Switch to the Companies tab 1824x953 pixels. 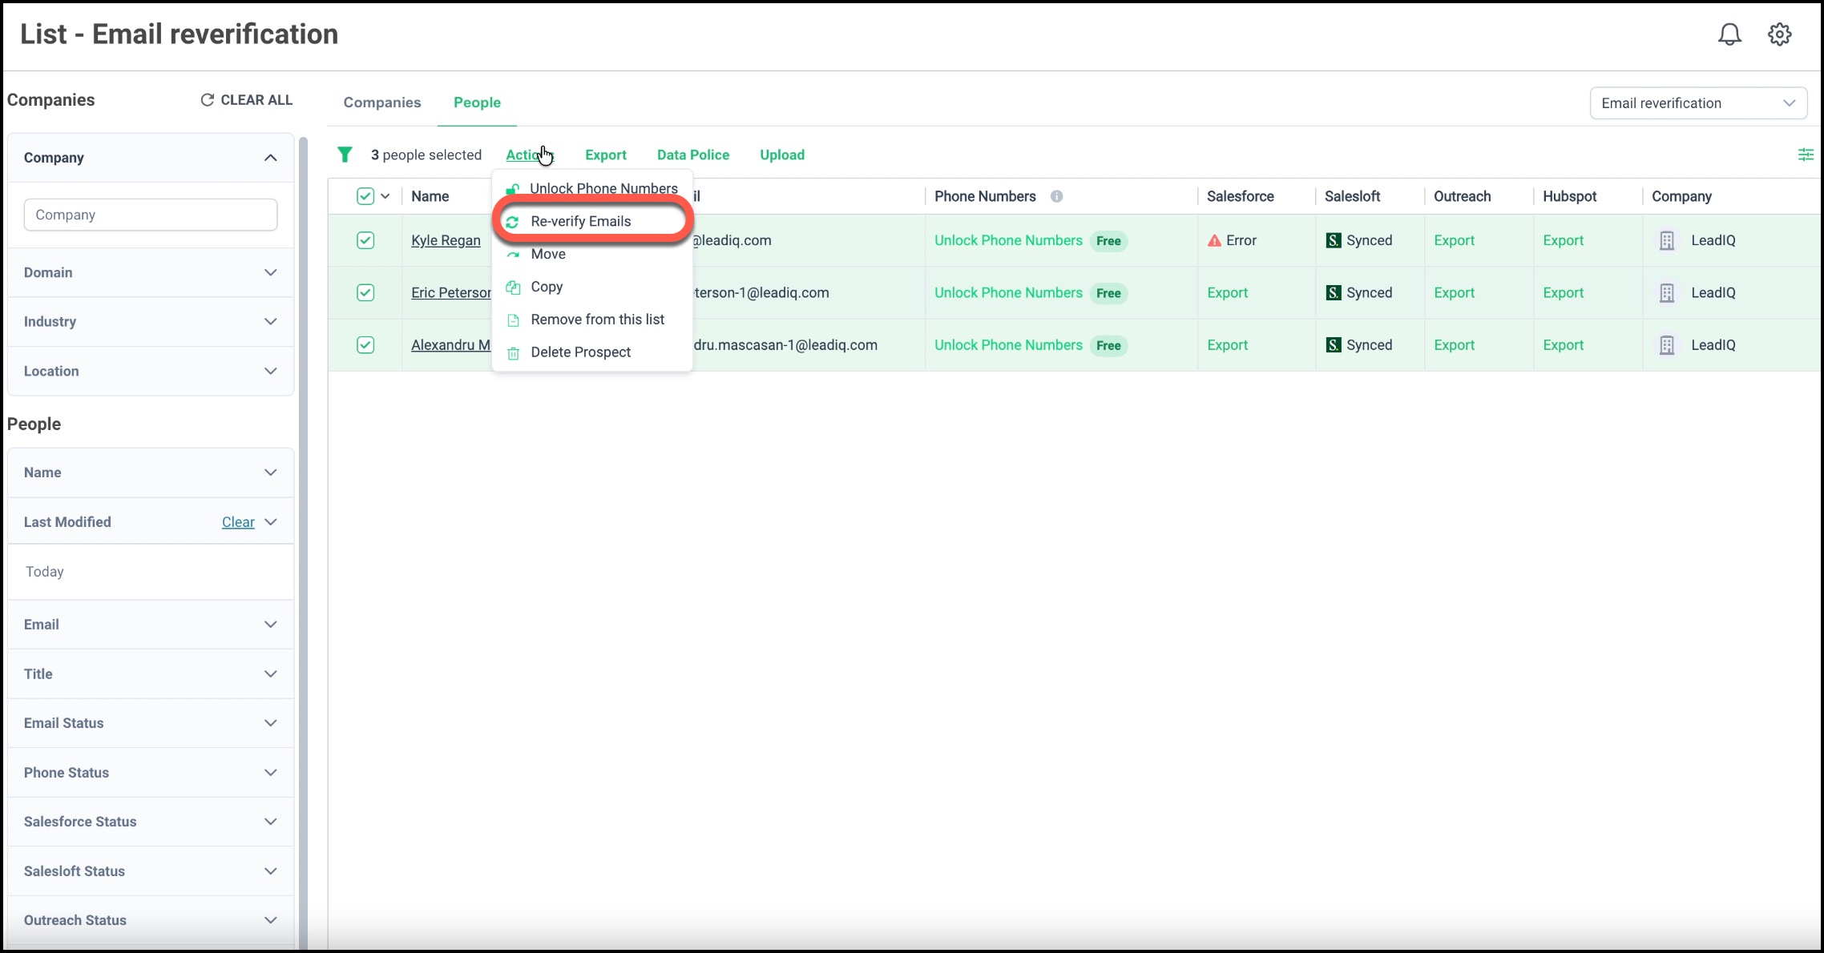click(382, 103)
